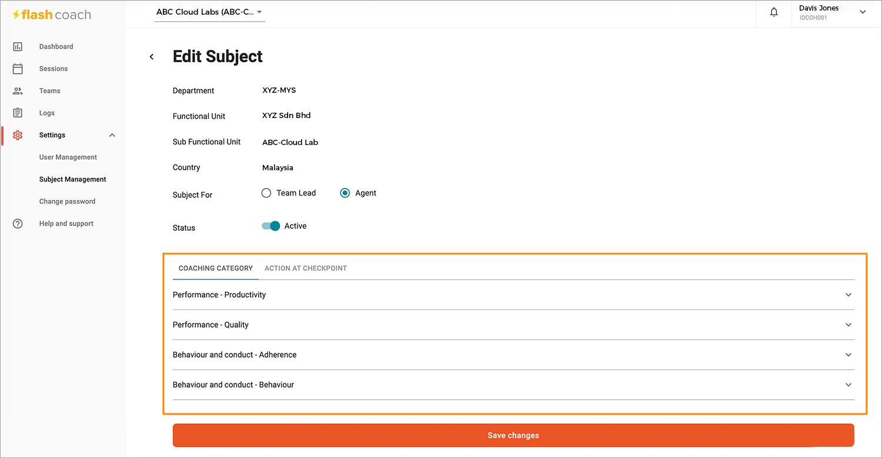This screenshot has width=882, height=458.
Task: Switch to the Action at Checkpoint tab
Action: coord(306,268)
